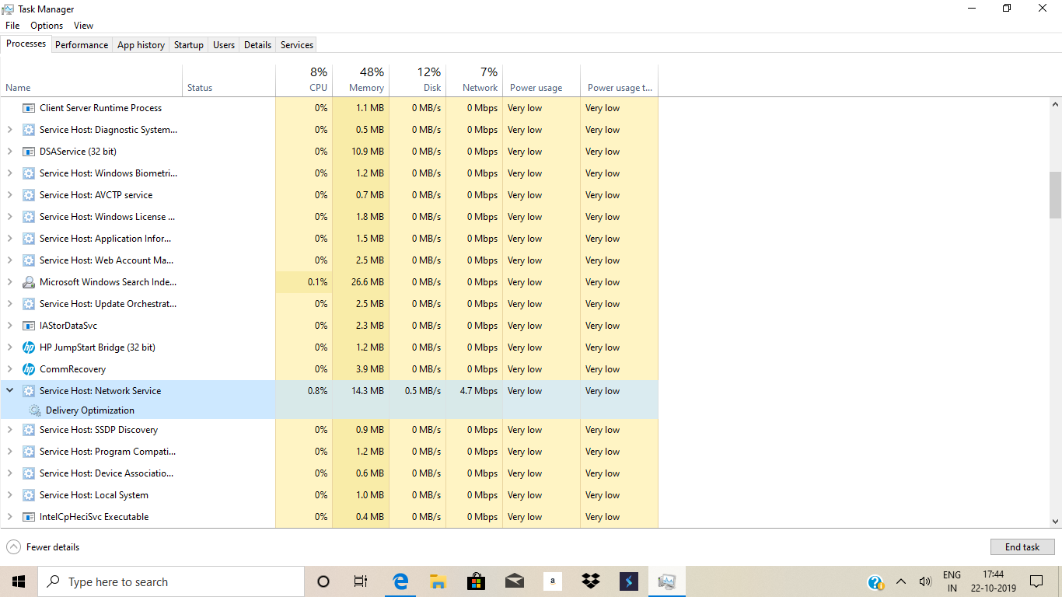Click the End task button
1062x597 pixels.
click(x=1022, y=547)
